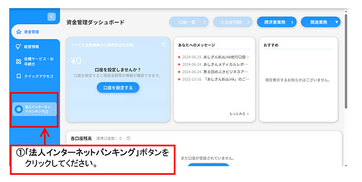The height and width of the screenshot is (182, 362).
Task: Click the 各口座残高 section title
Action: [81, 139]
